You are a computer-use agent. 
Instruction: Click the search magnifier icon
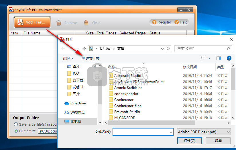(x=228, y=49)
